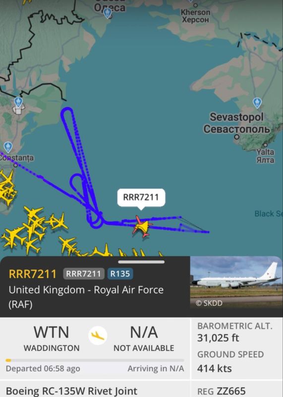Tap the grey RRR7211 callsign badge

point(84,274)
